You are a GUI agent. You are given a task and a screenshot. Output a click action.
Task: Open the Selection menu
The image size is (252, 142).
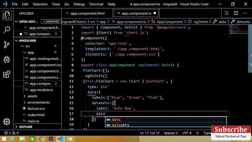(x=40, y=4)
